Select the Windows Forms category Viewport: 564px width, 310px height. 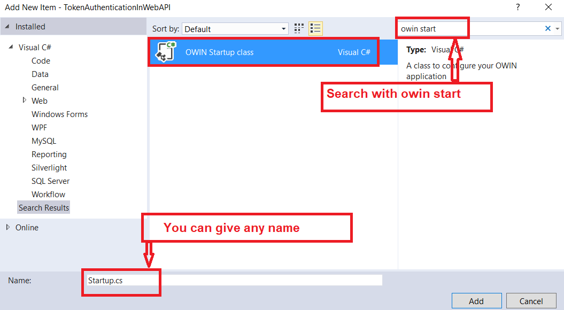pyautogui.click(x=60, y=114)
